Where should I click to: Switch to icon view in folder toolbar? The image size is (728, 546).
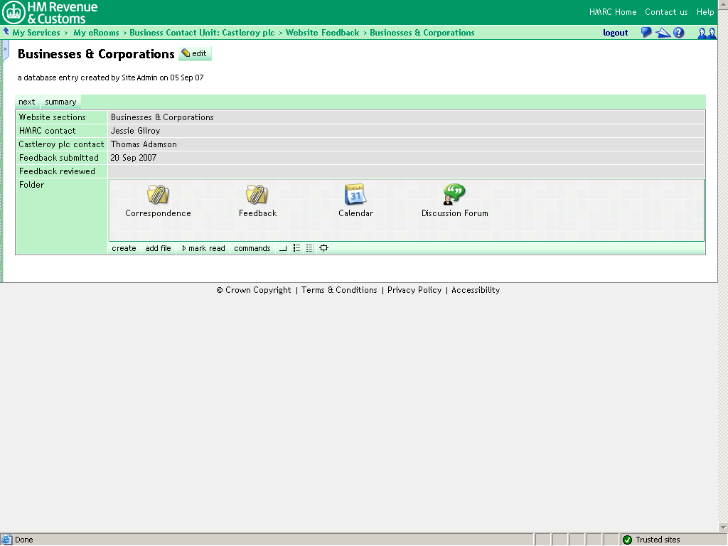click(x=283, y=248)
